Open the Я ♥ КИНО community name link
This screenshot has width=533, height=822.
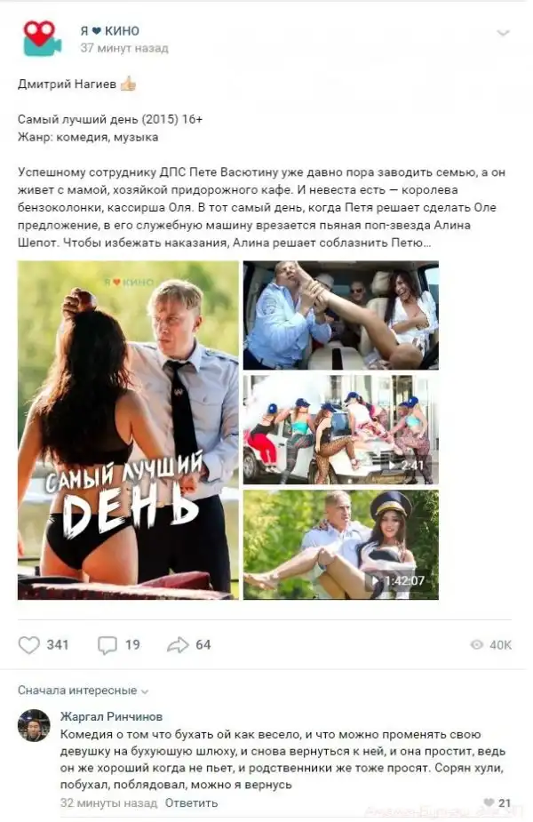(109, 31)
